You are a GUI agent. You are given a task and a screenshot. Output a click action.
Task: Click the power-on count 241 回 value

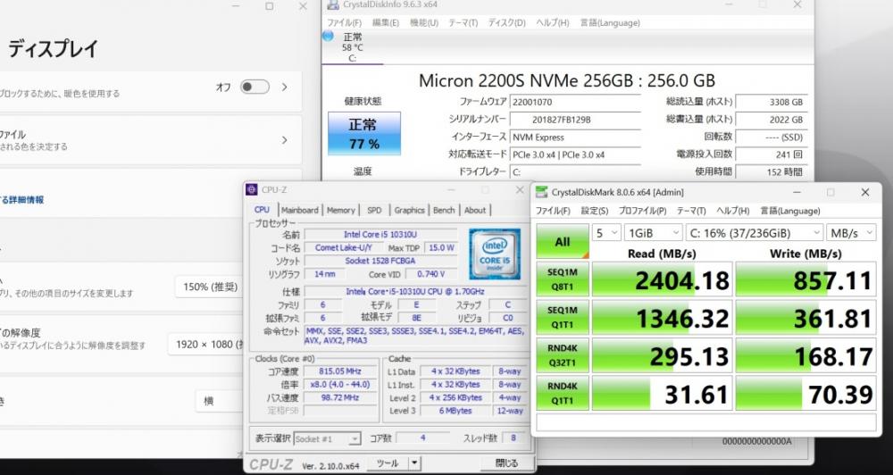(772, 154)
